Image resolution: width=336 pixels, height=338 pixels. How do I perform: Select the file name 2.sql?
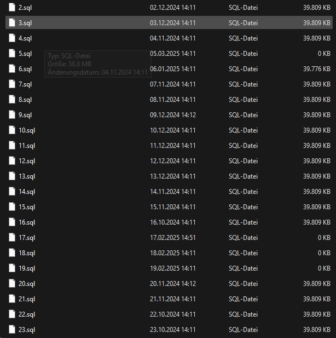[25, 8]
